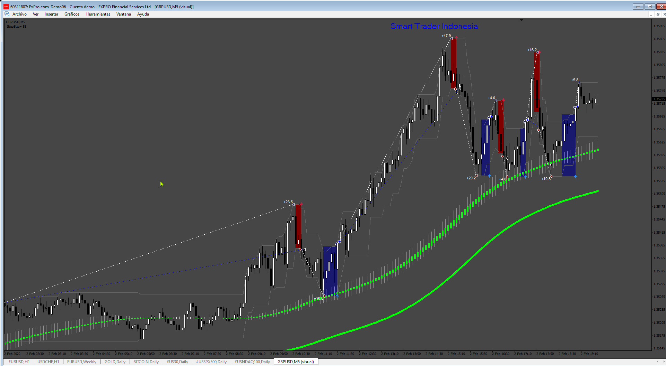Switch to EURUSD,Weekly chart tab
666x366 pixels.
(82, 362)
